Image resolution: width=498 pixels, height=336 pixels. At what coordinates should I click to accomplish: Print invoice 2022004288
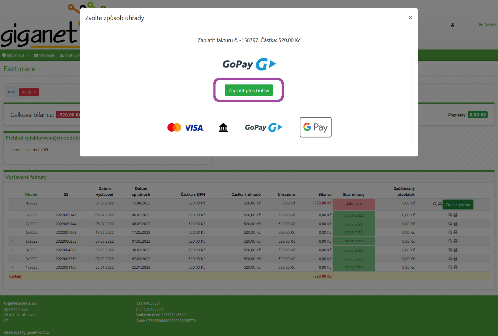click(x=455, y=250)
